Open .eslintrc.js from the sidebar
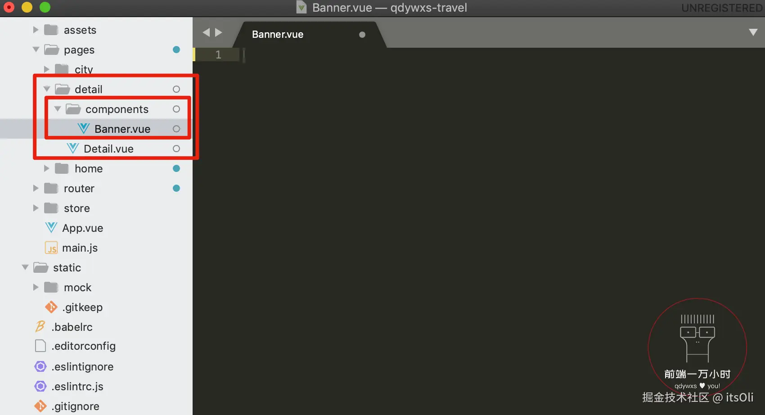This screenshot has width=765, height=415. [x=77, y=387]
